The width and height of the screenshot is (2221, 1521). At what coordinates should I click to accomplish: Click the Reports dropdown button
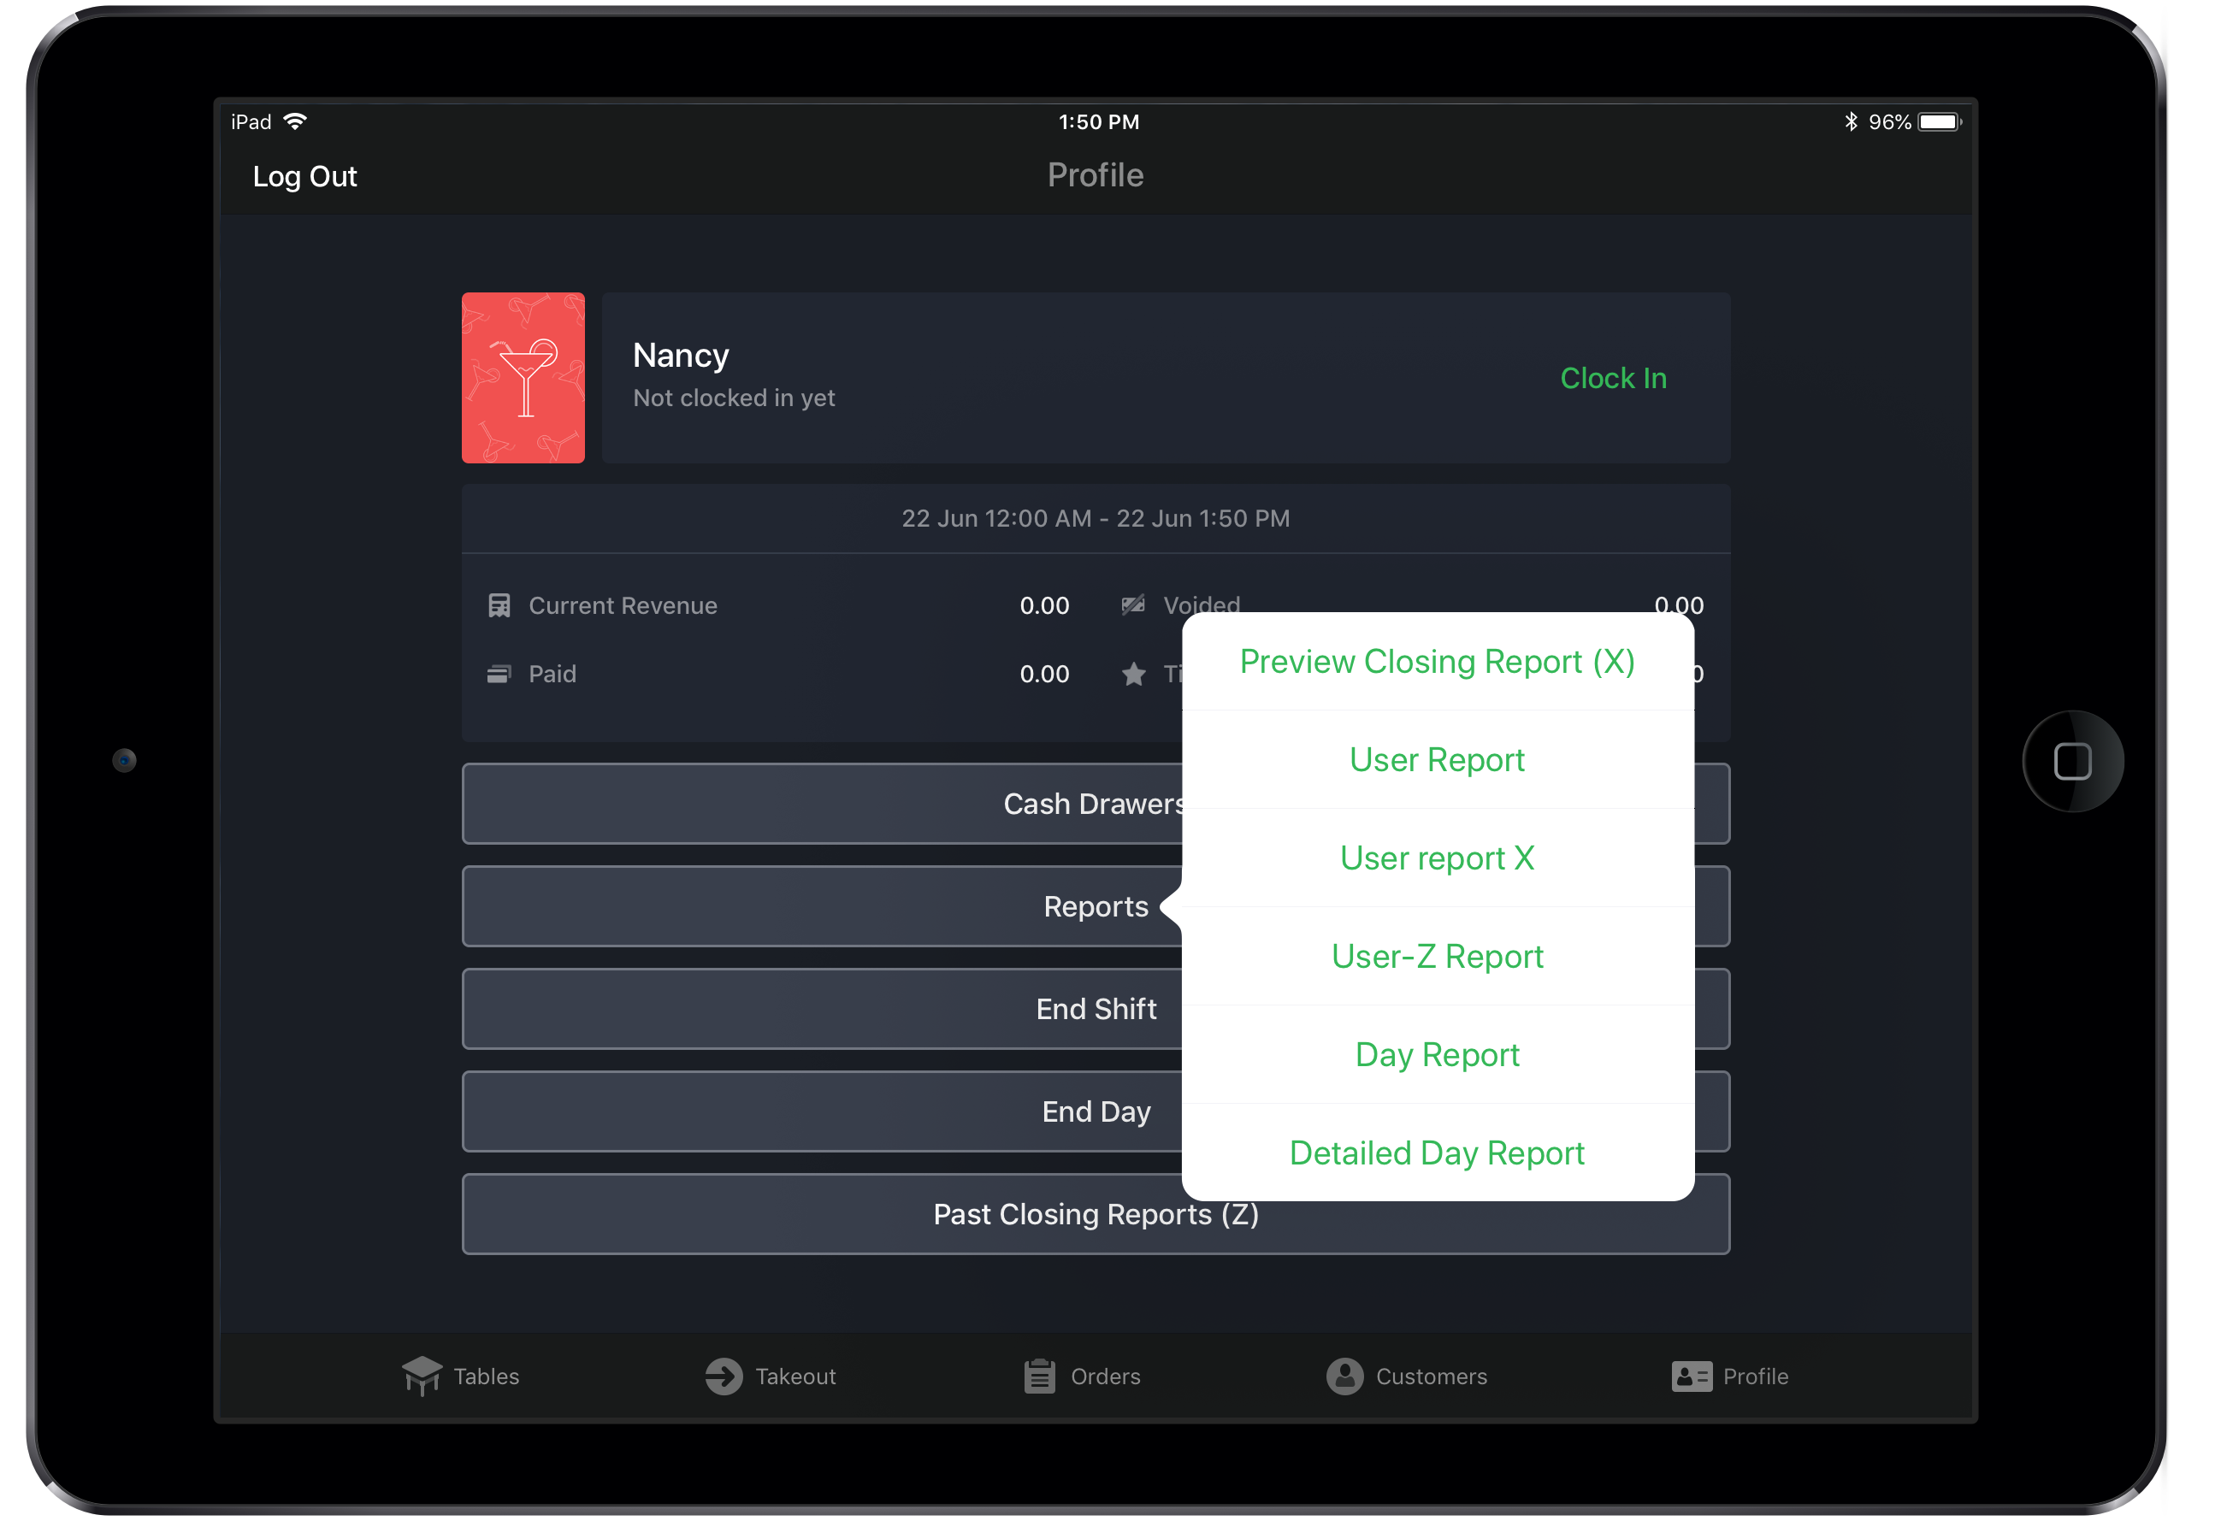(1096, 906)
